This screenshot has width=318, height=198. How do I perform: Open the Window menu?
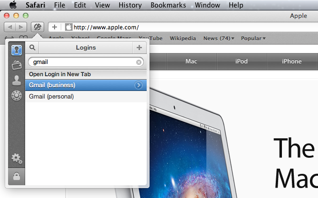pyautogui.click(x=207, y=5)
